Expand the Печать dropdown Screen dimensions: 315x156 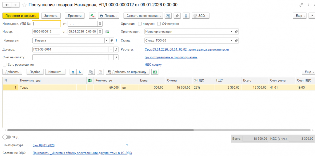pos(109,16)
